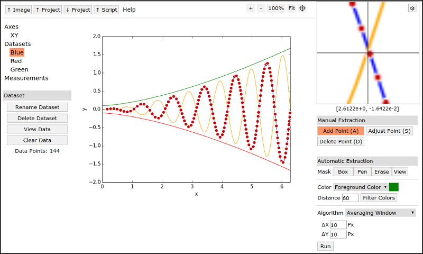423x254 pixels.
Task: Click Delete Dataset button
Action: 37,118
